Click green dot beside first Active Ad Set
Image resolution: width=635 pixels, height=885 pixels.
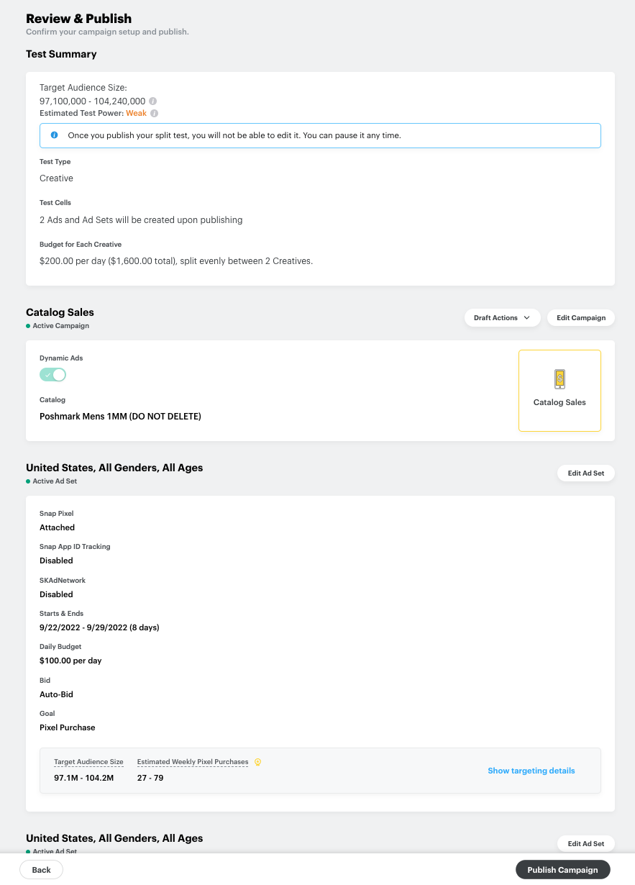pyautogui.click(x=28, y=481)
